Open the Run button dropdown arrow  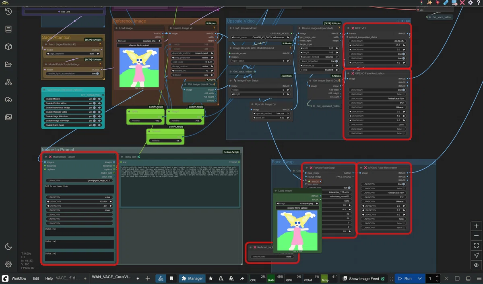pos(420,278)
